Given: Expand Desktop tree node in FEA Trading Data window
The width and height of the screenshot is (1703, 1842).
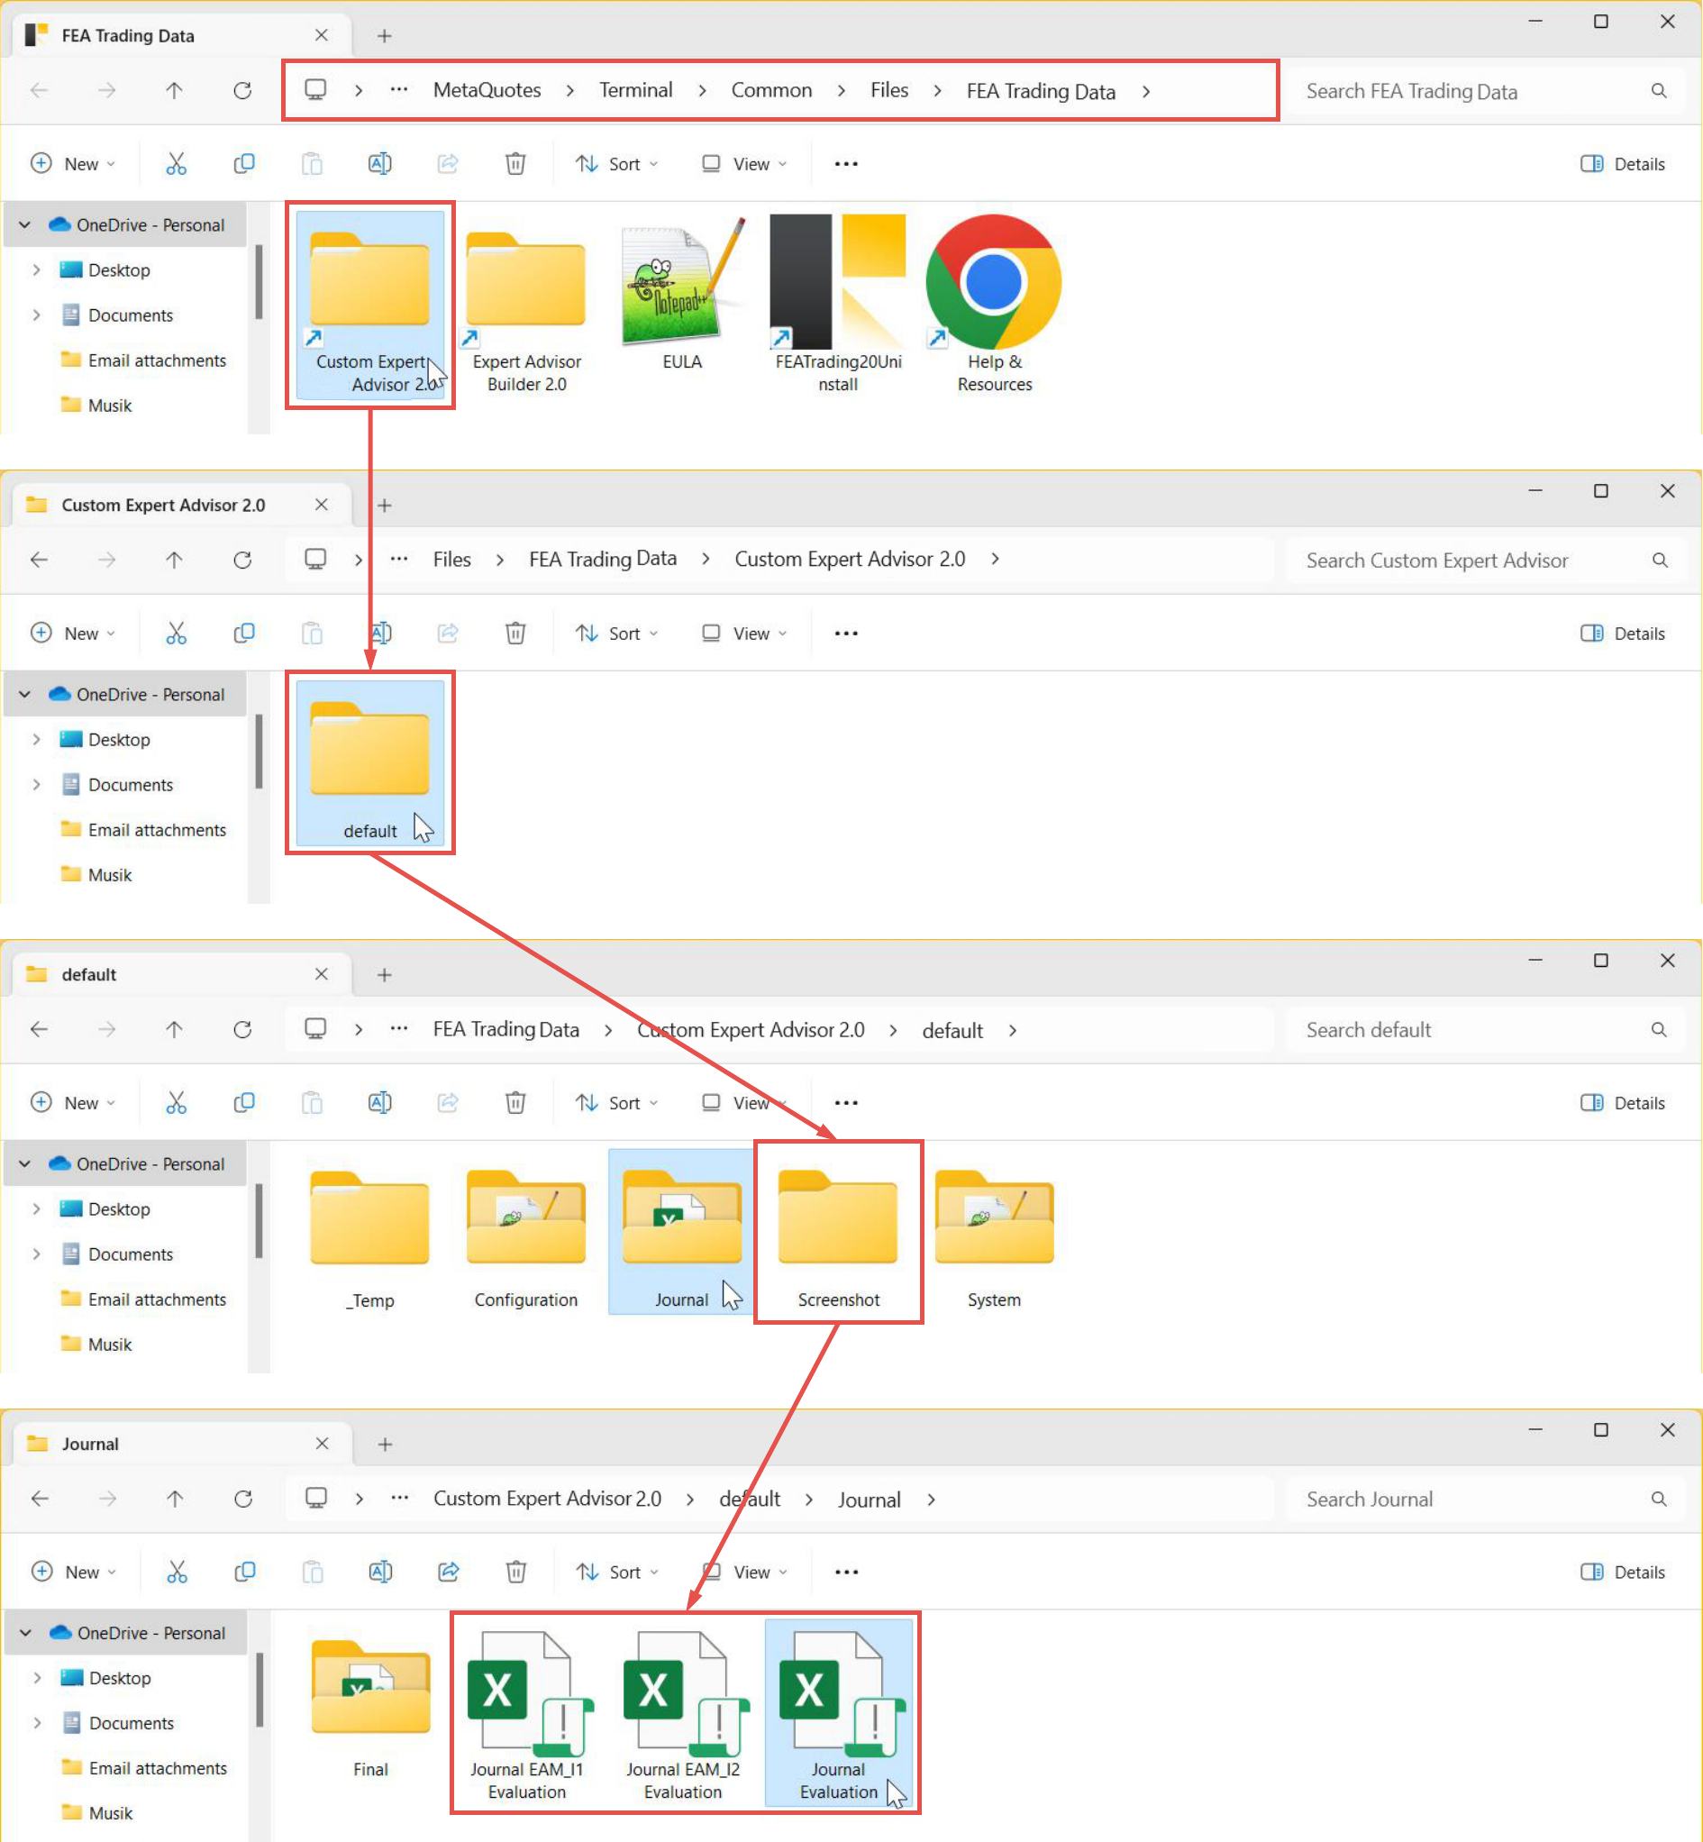Looking at the screenshot, I should tap(36, 270).
